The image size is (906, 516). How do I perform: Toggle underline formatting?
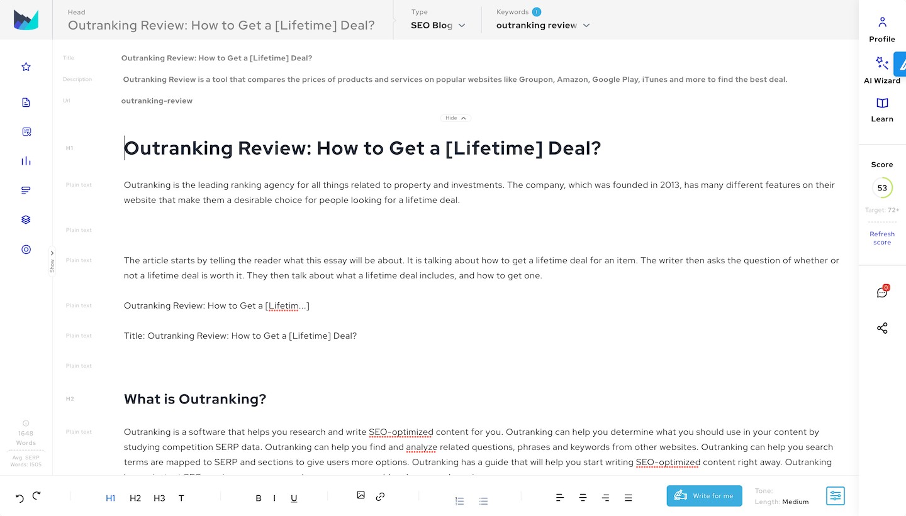click(294, 498)
